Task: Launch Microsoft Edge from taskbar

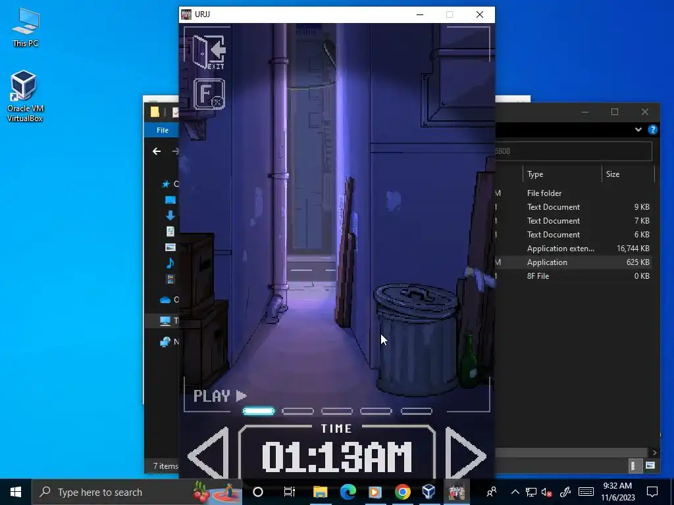Action: (348, 492)
